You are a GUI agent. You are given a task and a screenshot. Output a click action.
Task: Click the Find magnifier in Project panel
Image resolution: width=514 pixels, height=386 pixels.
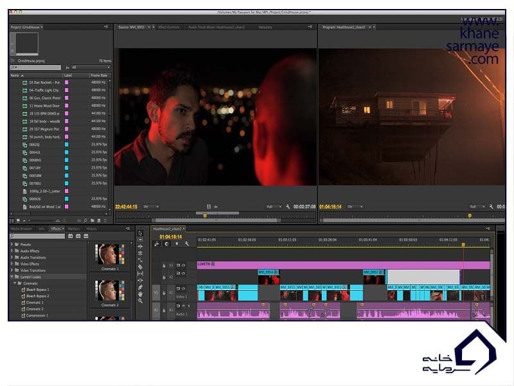click(x=85, y=221)
